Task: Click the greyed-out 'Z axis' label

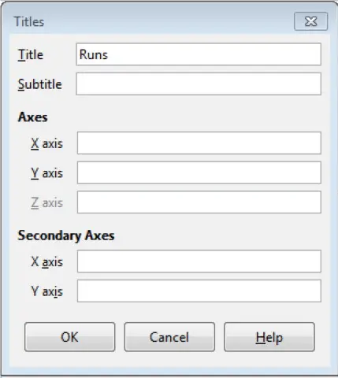Action: (46, 203)
